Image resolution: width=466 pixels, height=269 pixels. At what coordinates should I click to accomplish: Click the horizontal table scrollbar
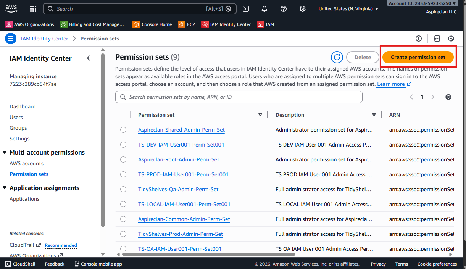tap(208, 254)
